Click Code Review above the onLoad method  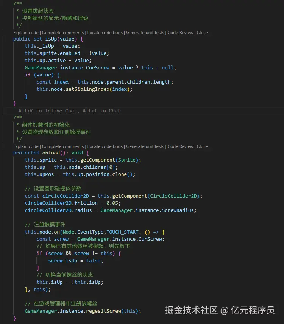pos(180,146)
